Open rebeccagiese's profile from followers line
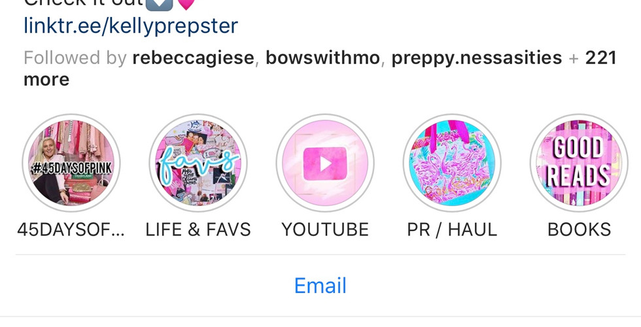Screen dimensions: 641x327 coord(194,58)
